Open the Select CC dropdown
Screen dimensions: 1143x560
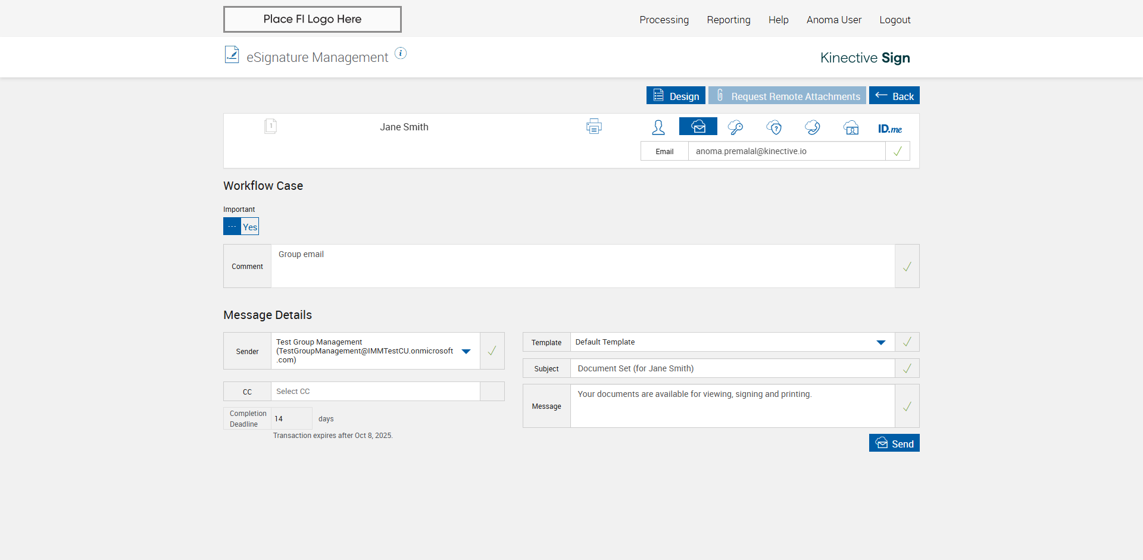click(375, 392)
